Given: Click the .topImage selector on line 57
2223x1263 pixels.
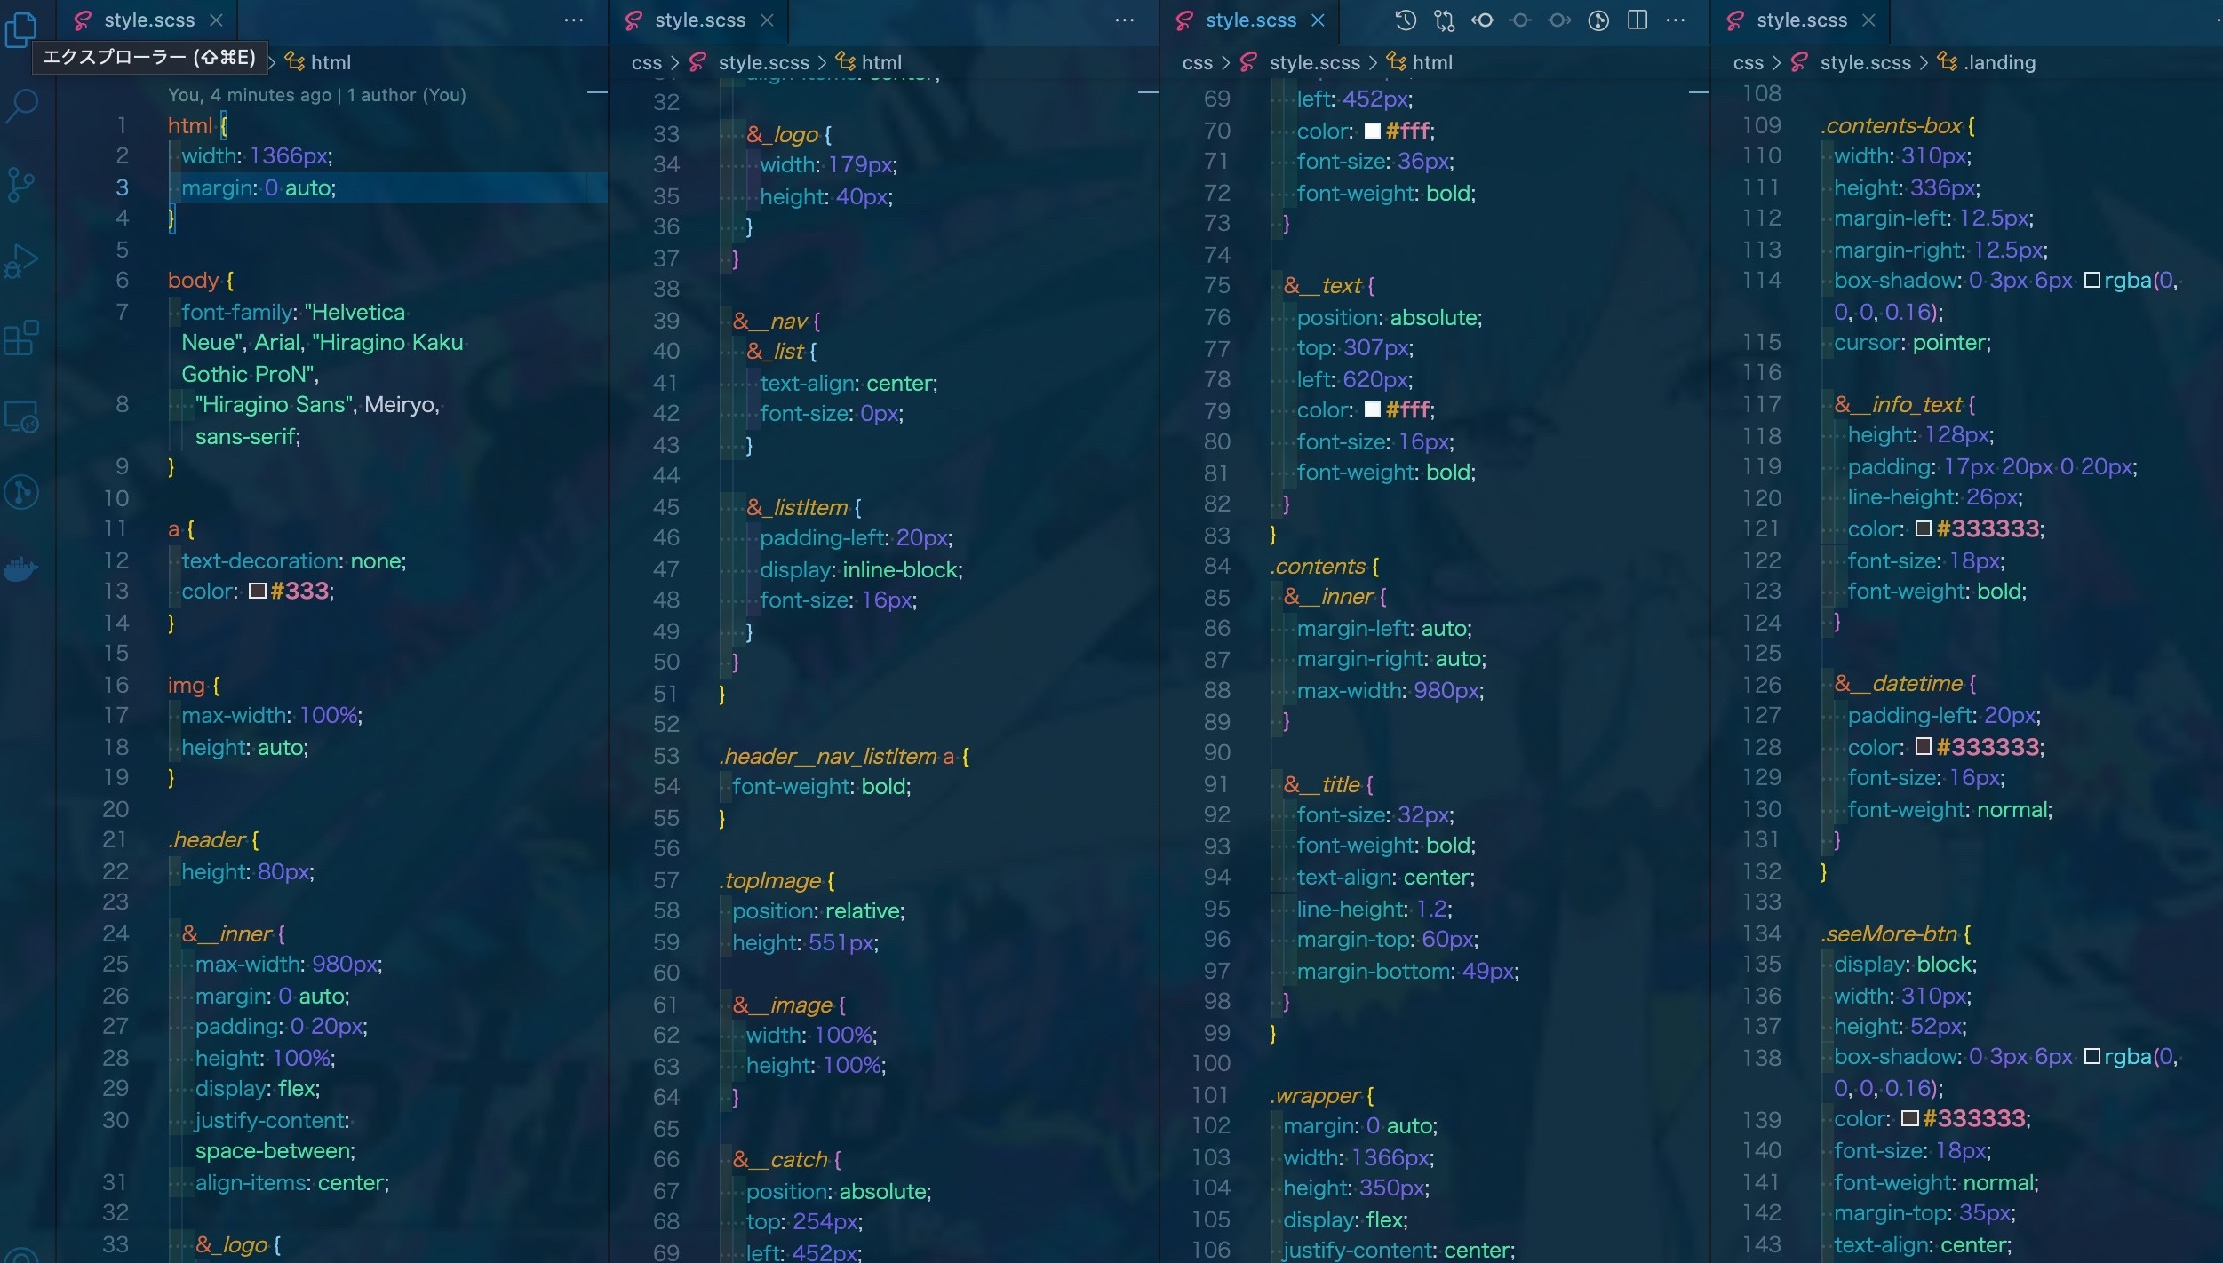Looking at the screenshot, I should (x=769, y=880).
